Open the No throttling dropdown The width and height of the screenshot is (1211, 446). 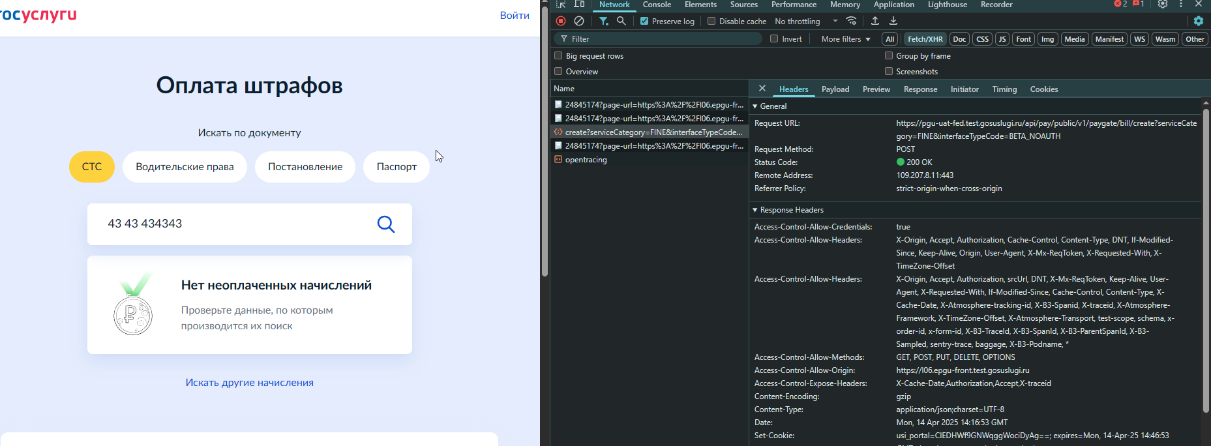click(806, 22)
